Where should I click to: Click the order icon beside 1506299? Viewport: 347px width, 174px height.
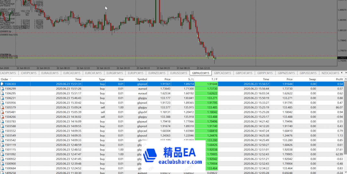pyautogui.click(x=2, y=89)
